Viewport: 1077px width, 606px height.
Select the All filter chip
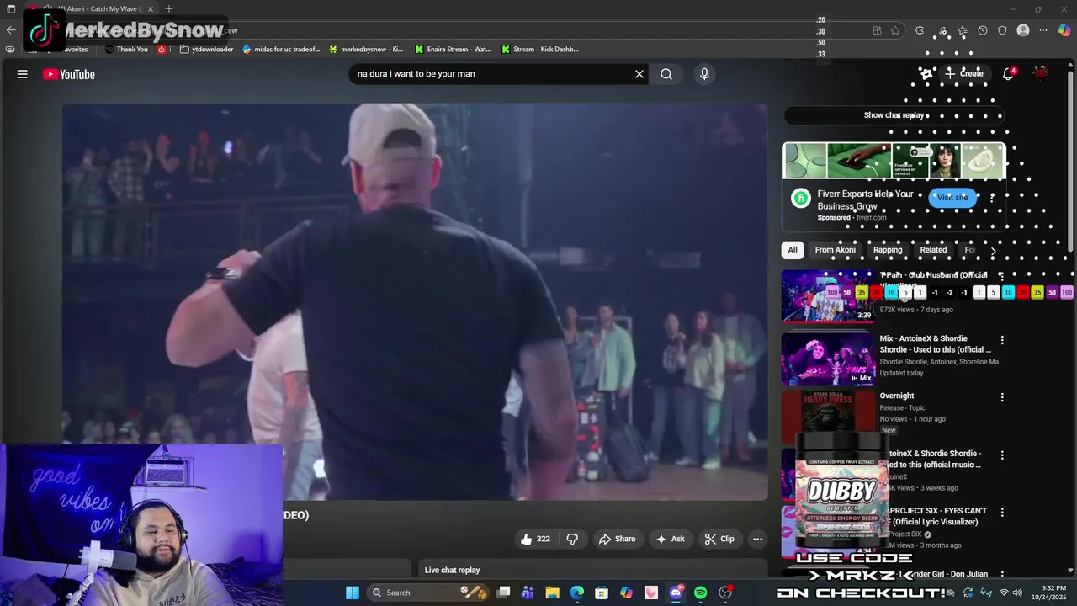792,250
